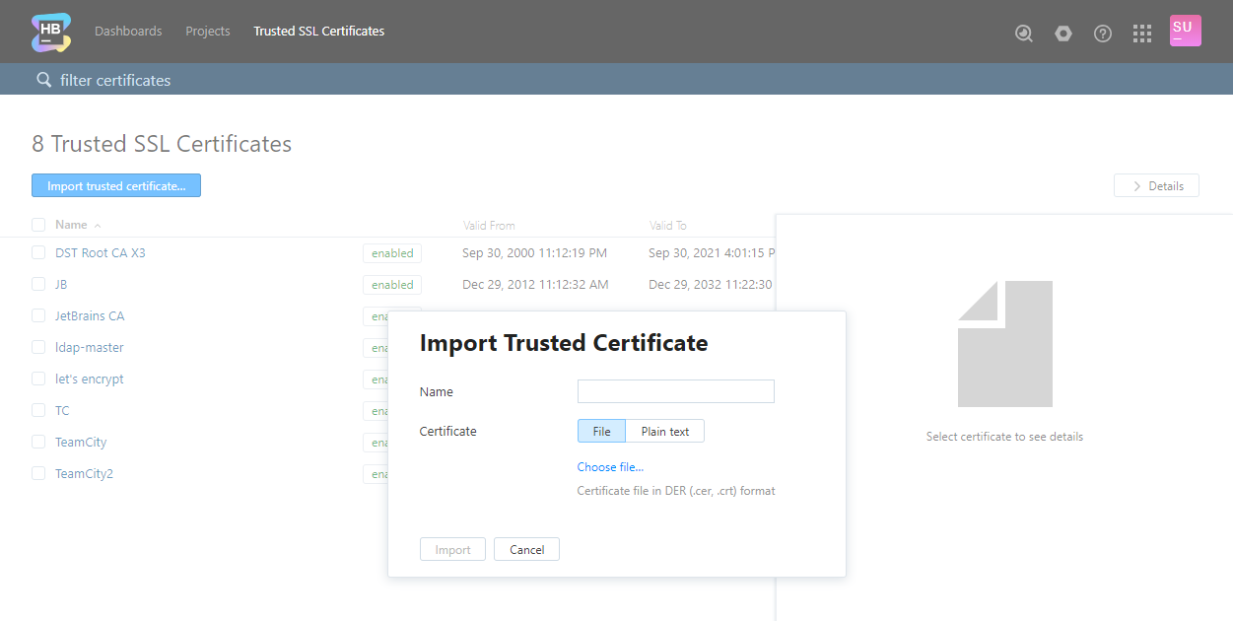This screenshot has height=621, width=1233.
Task: Open the Projects menu item
Action: tap(208, 32)
